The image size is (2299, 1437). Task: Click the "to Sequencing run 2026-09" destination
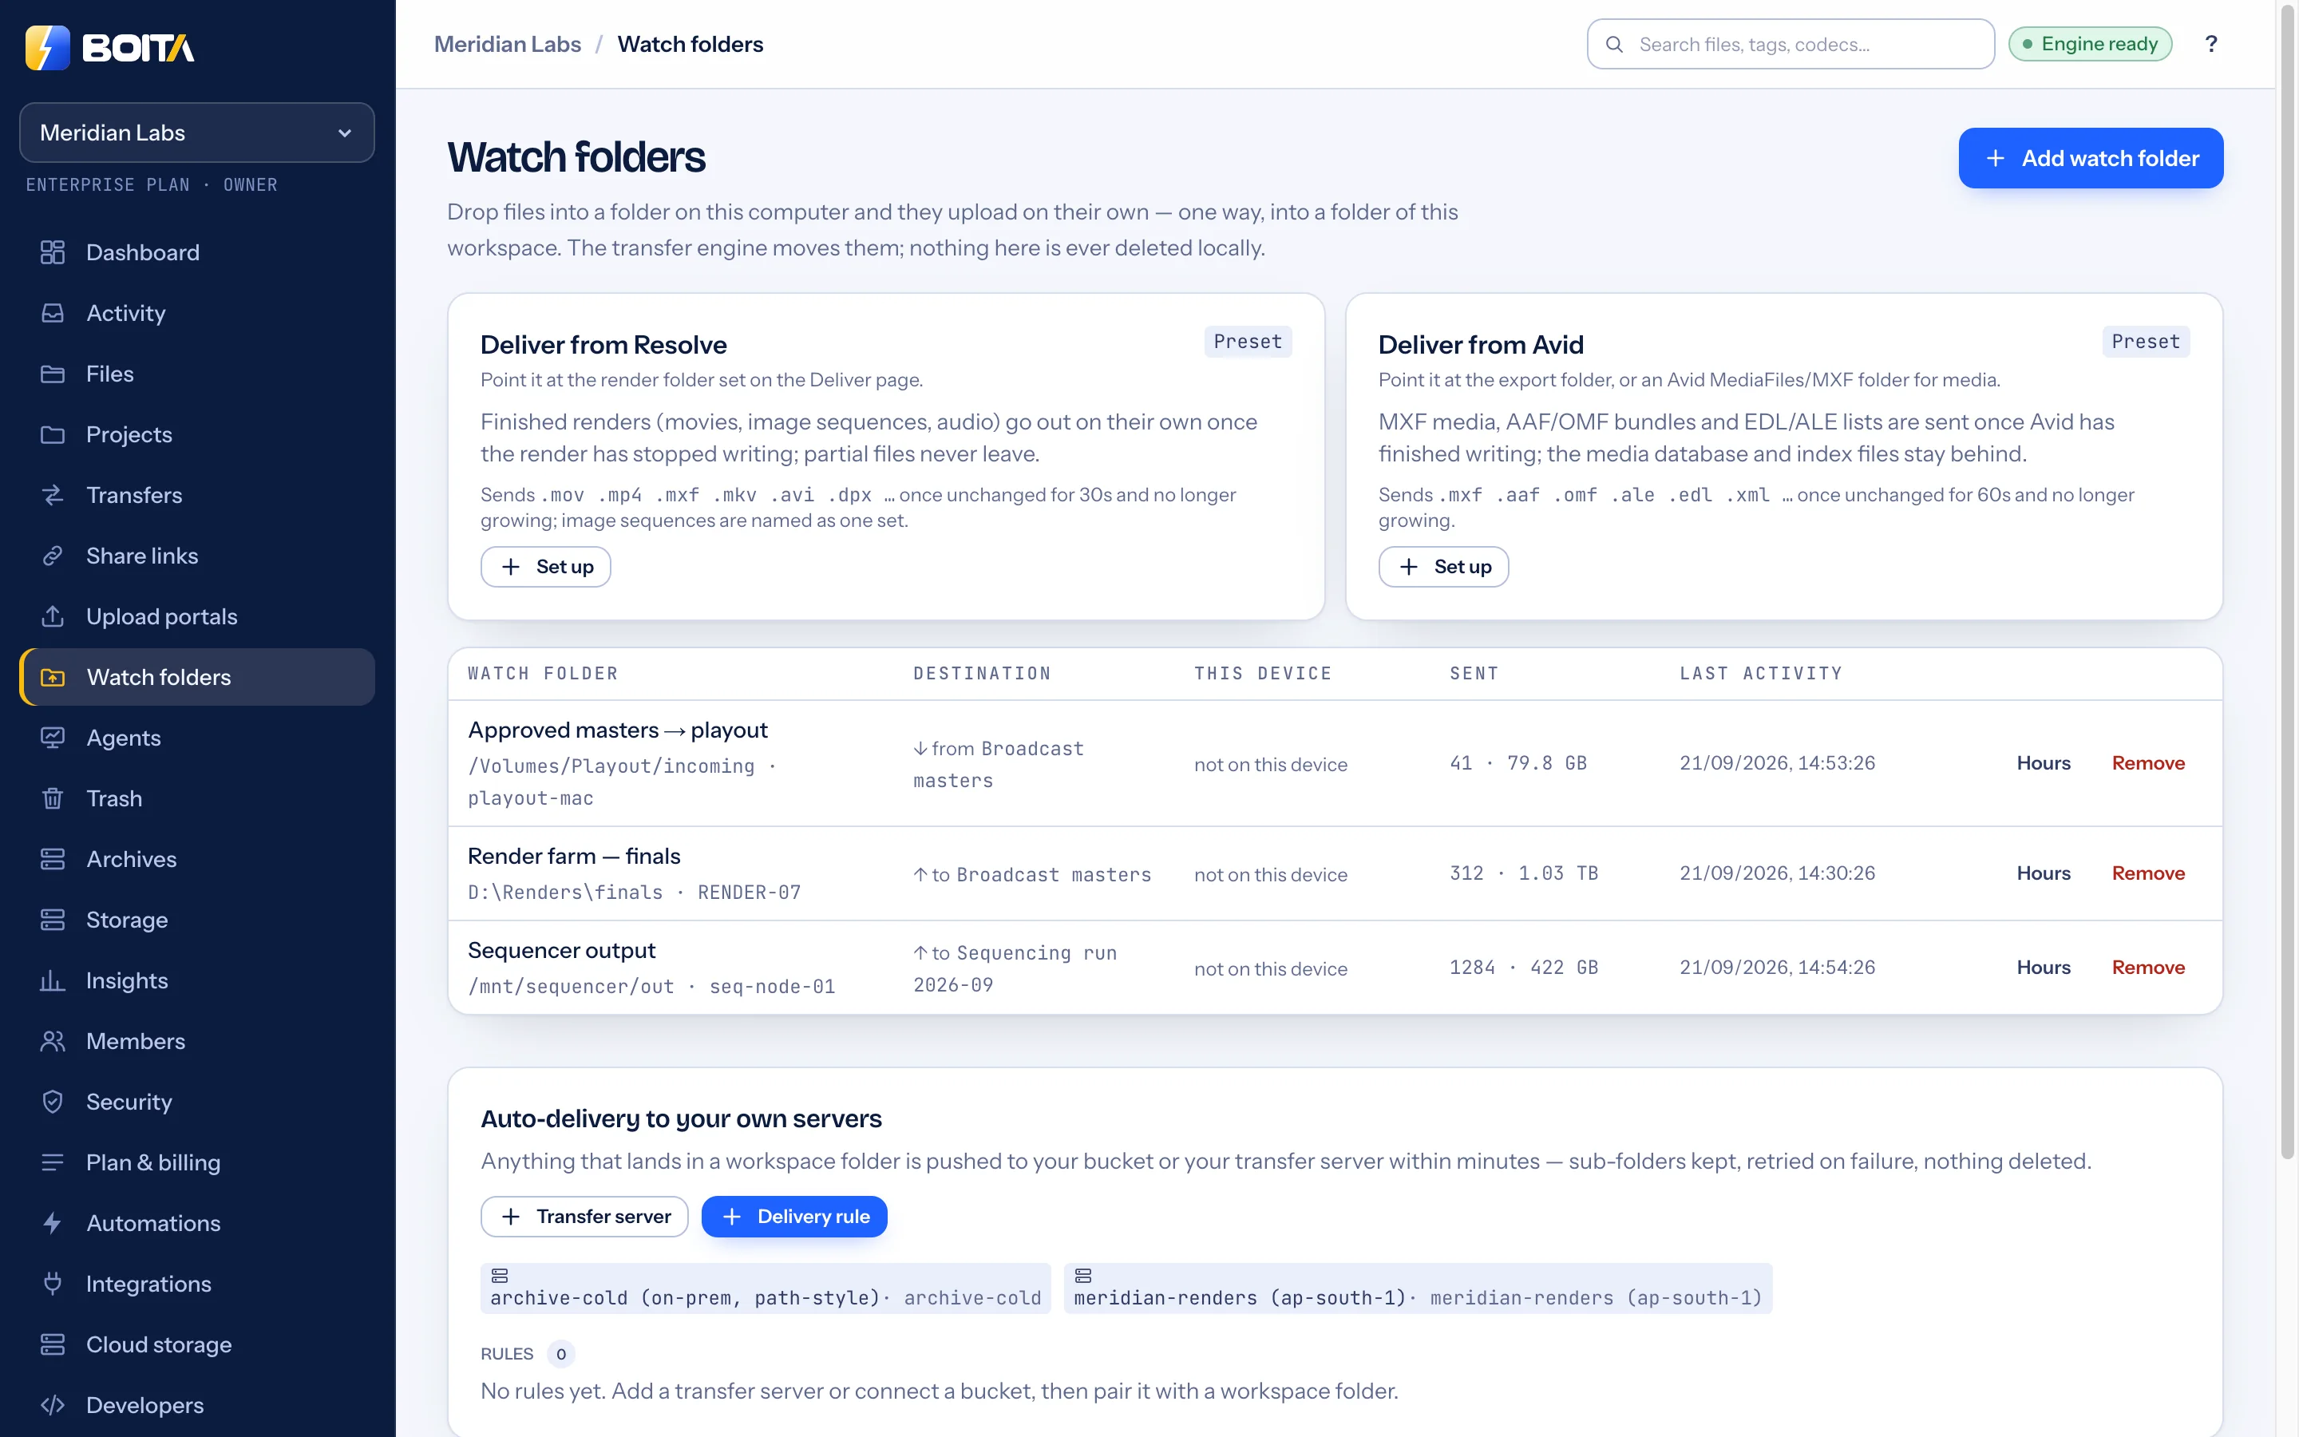coord(1015,968)
